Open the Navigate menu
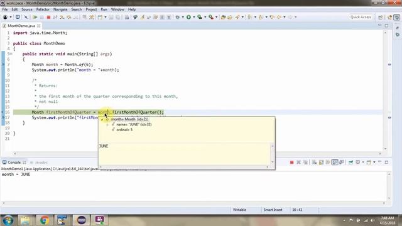The image size is (402, 226). pos(60,9)
